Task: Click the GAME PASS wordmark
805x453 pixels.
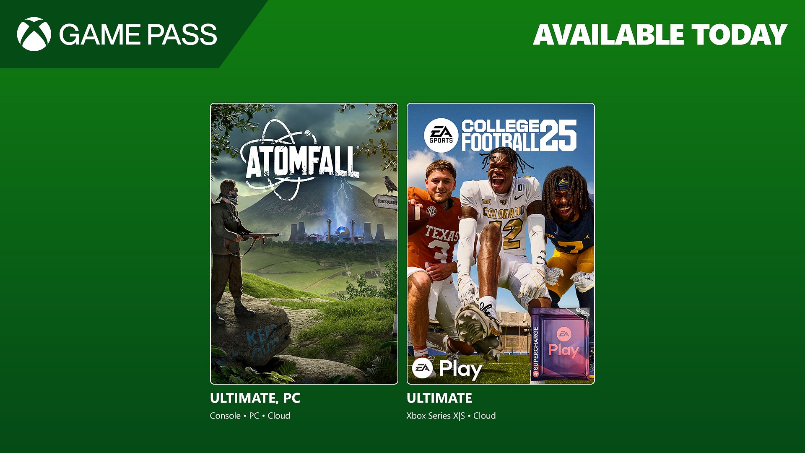Action: [x=138, y=34]
